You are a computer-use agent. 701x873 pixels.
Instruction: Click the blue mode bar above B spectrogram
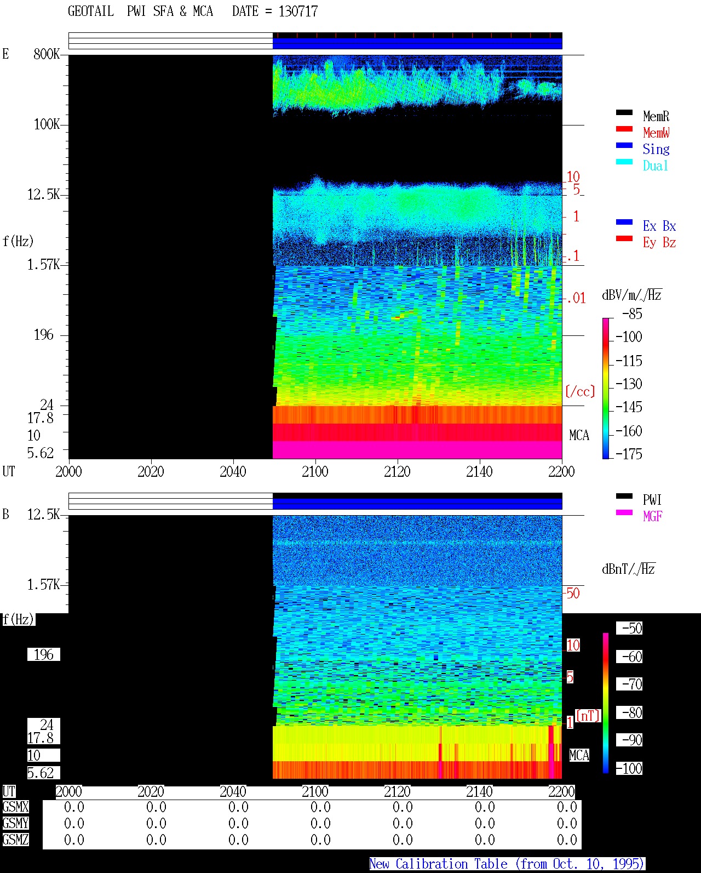(417, 504)
